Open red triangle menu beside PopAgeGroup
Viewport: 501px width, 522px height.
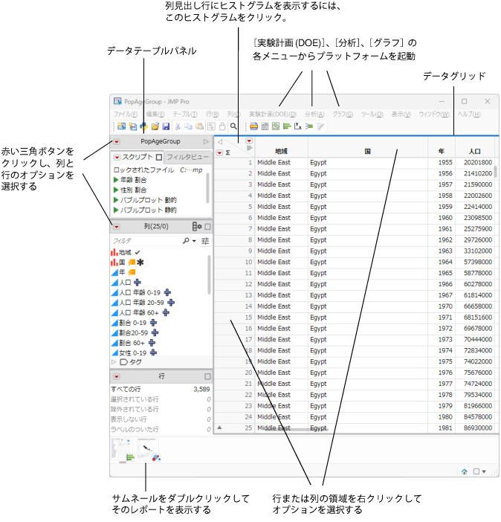pos(116,142)
